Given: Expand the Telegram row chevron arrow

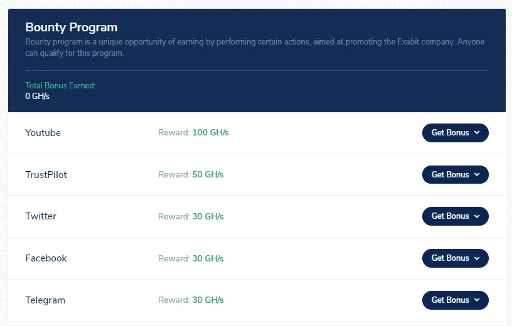Looking at the screenshot, I should click(477, 300).
